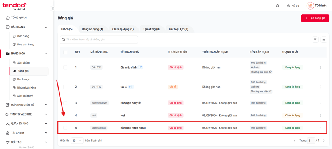Tick the checkbox for the gianuocngoai row
Screen dimensions: 332x149
point(65,128)
